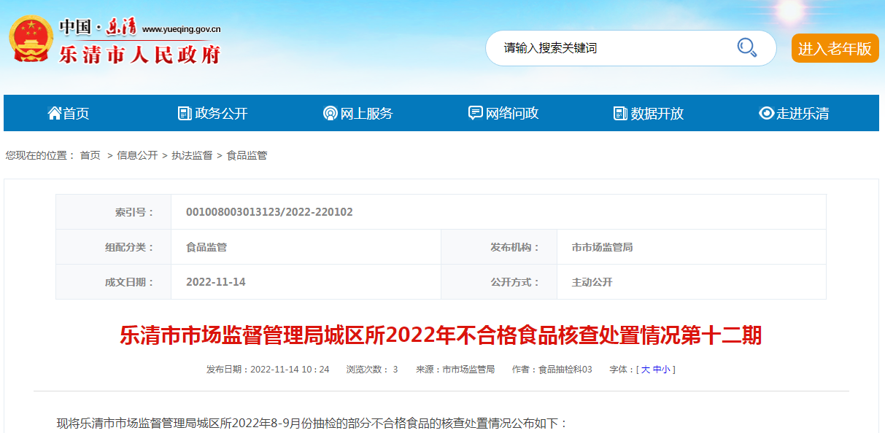Open the 走进乐清 navigation tab

tap(794, 113)
